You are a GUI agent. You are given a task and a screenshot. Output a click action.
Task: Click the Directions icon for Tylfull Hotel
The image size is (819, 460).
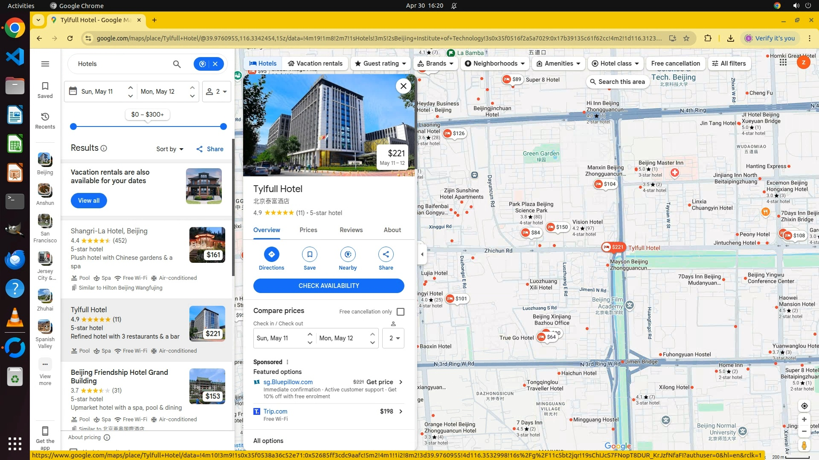(271, 255)
